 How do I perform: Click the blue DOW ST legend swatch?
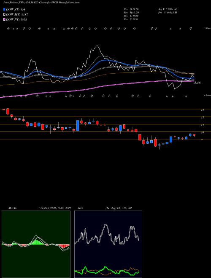(x=4, y=9)
